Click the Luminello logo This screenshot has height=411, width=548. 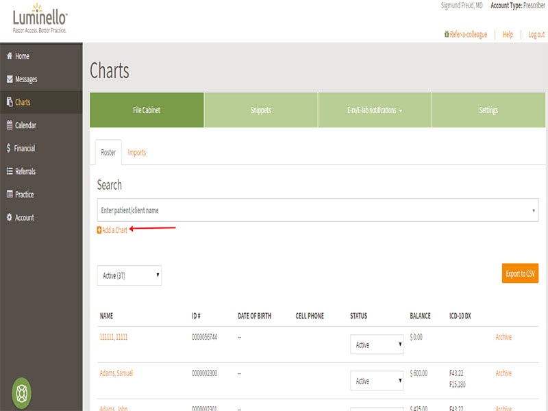tap(40, 18)
